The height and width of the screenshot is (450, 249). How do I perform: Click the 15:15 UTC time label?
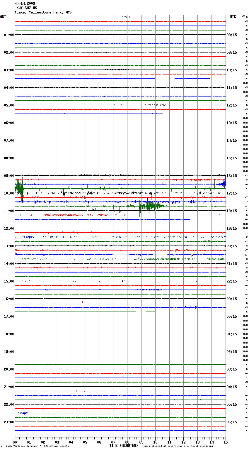coord(232,158)
